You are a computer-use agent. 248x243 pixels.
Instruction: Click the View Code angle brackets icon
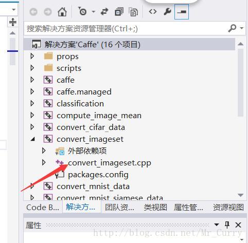tap(153, 12)
